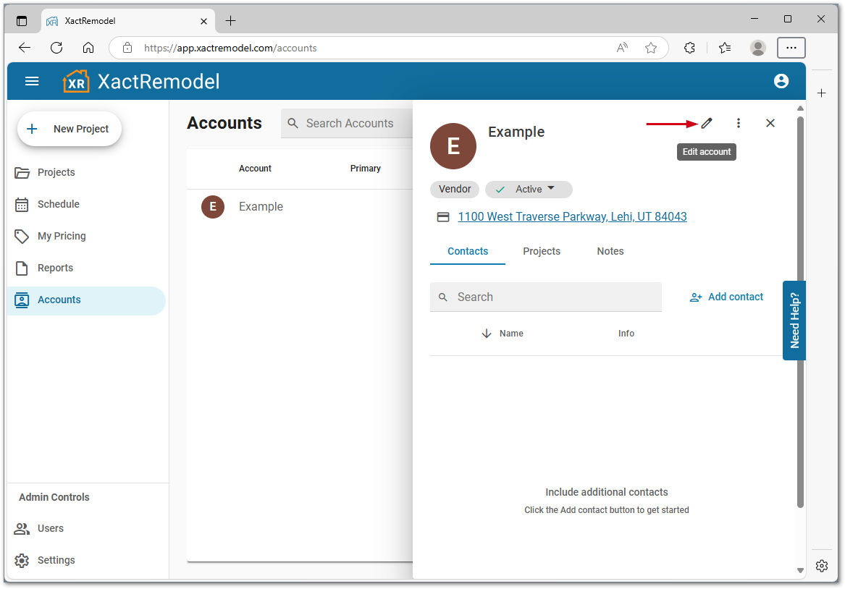
Task: Switch to the Contacts tab
Action: [468, 251]
